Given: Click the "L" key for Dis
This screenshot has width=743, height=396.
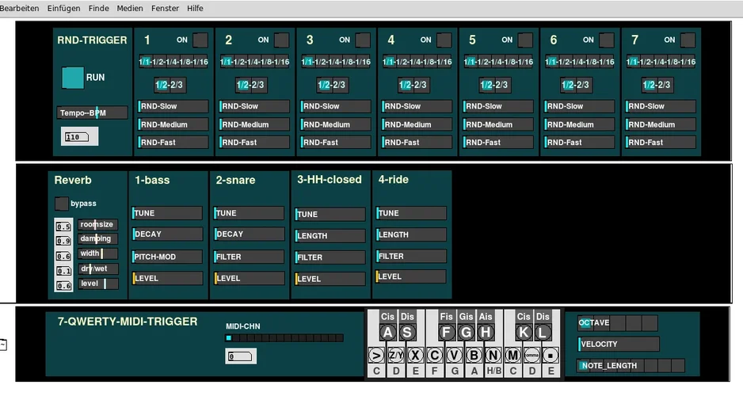Looking at the screenshot, I should point(543,333).
